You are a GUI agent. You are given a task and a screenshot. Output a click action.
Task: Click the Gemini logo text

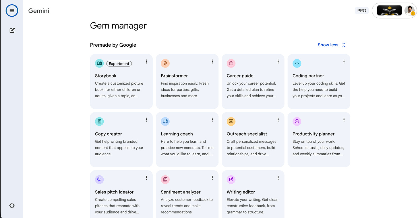coord(39,11)
